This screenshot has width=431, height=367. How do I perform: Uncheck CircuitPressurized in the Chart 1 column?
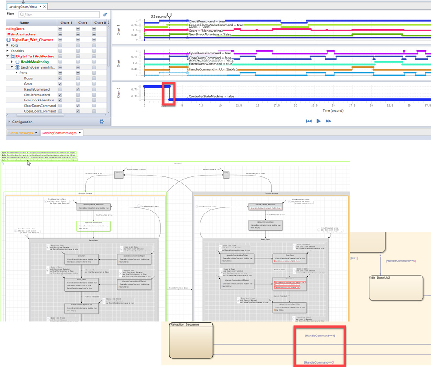click(60, 94)
